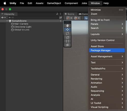
Task: Expand the Visual Scripting submenu
Action: (x=107, y=107)
